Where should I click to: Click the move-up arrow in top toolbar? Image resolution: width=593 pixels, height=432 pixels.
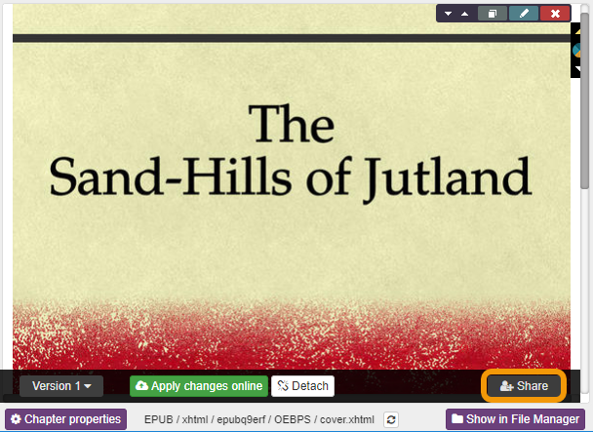(464, 14)
